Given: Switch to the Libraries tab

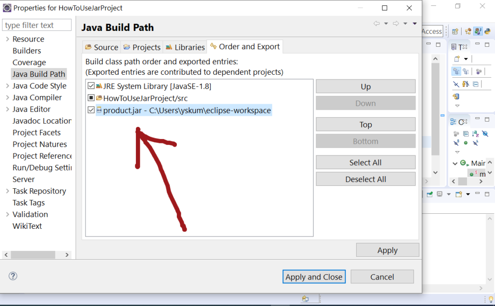Looking at the screenshot, I should 185,47.
